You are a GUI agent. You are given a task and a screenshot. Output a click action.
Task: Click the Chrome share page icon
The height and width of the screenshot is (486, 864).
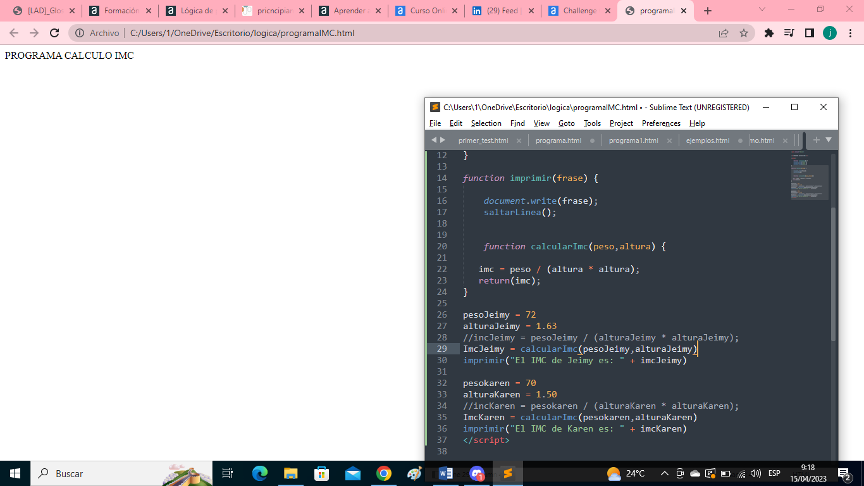[x=724, y=33]
